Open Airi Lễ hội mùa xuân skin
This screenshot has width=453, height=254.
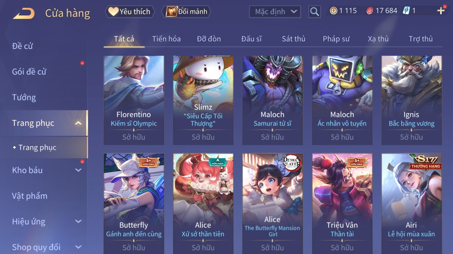click(x=411, y=204)
